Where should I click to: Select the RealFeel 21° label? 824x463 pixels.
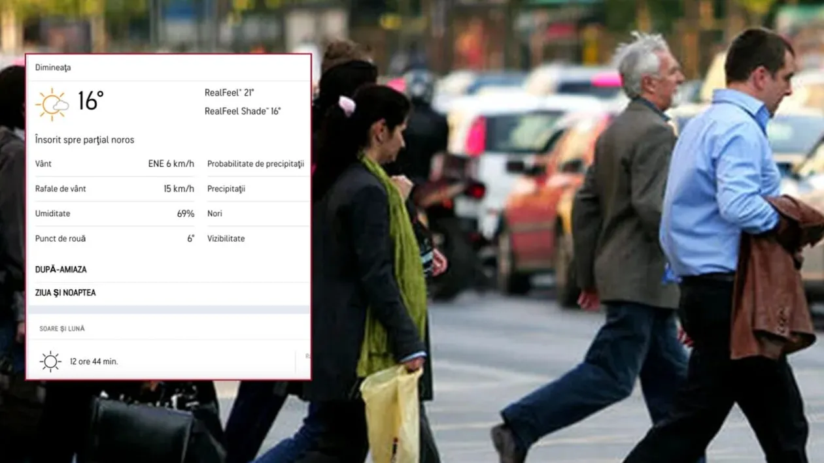(x=229, y=93)
